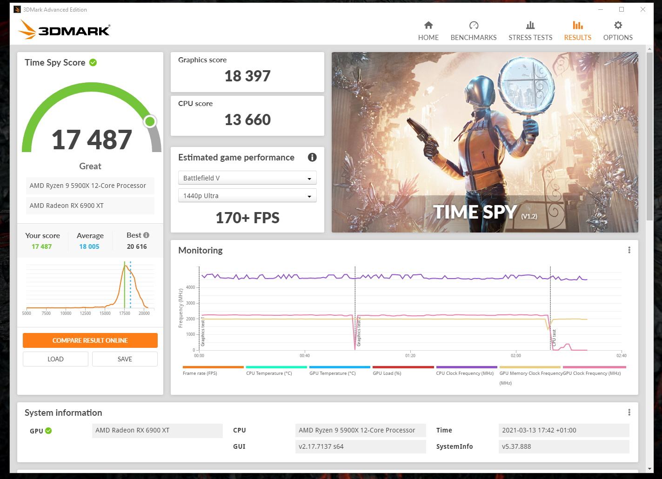Viewport: 662px width, 479px height.
Task: Open the Benchmarks gauge icon
Action: coord(474,25)
